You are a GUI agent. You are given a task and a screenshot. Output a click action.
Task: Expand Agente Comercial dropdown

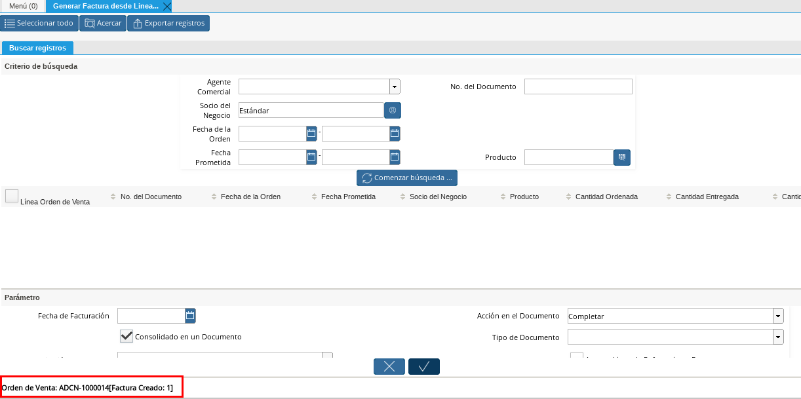(x=395, y=86)
